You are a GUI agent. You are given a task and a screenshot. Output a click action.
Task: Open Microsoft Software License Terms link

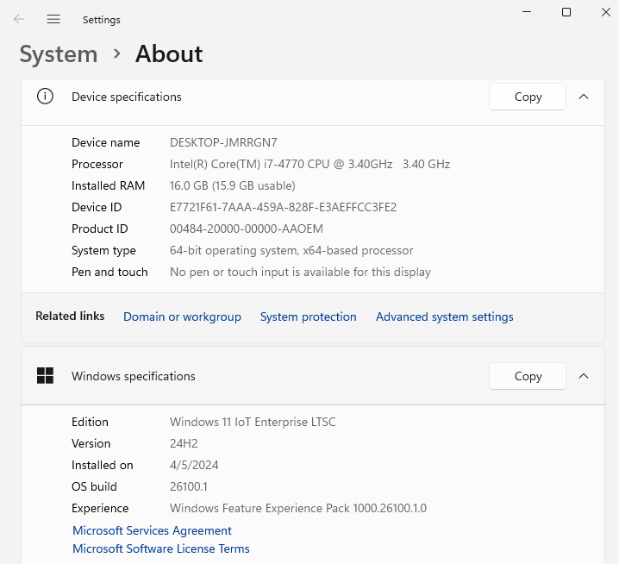pos(161,548)
